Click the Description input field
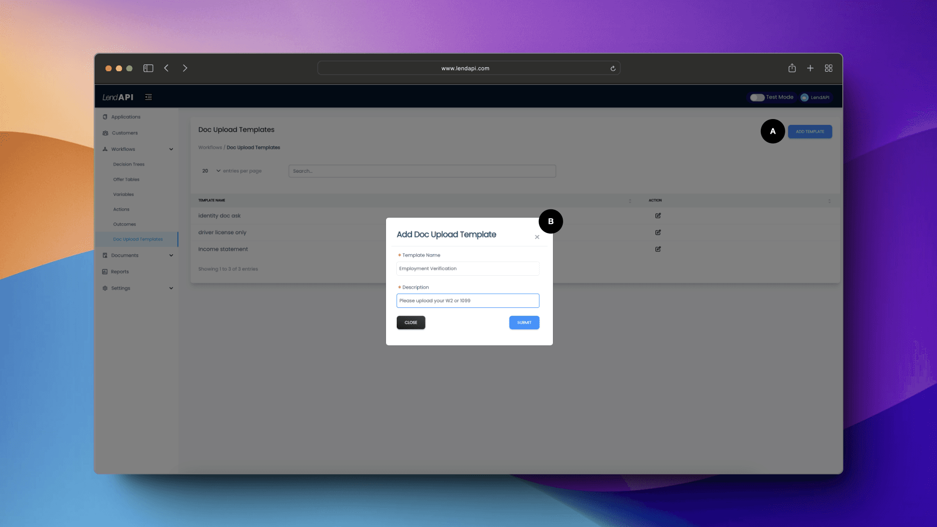 pyautogui.click(x=468, y=301)
